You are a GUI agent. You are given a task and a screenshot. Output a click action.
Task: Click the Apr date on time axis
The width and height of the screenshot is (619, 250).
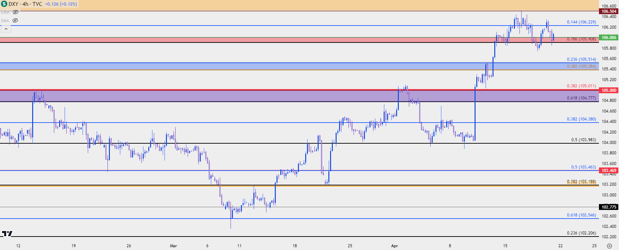coord(394,246)
